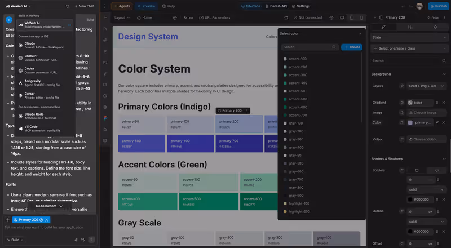Click the user avatar in top bar
Image resolution: width=451 pixels, height=248 pixels.
419,6
